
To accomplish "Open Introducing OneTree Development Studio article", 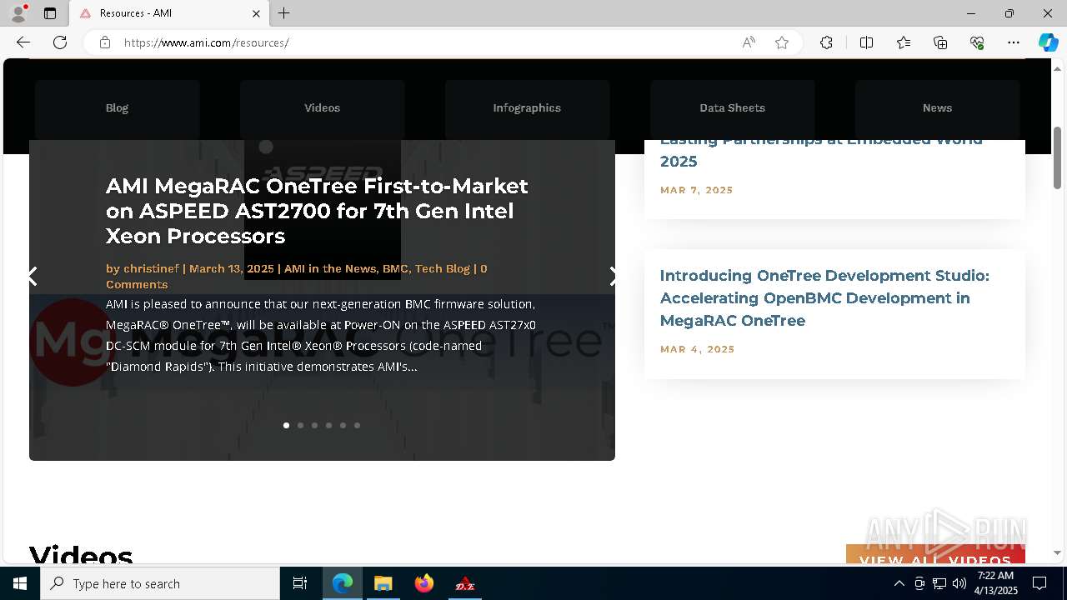I will click(x=824, y=297).
